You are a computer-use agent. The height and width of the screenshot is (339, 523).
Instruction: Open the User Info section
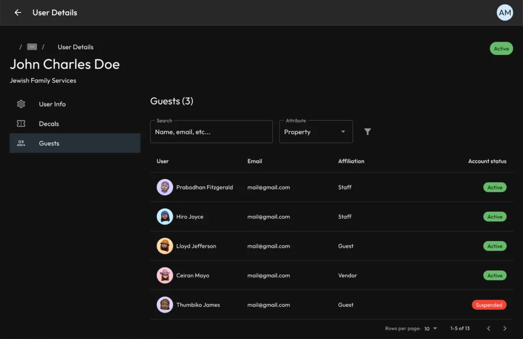pos(75,104)
